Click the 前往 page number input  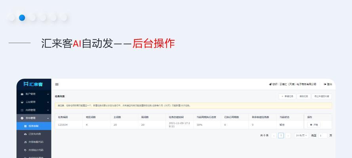(323, 135)
